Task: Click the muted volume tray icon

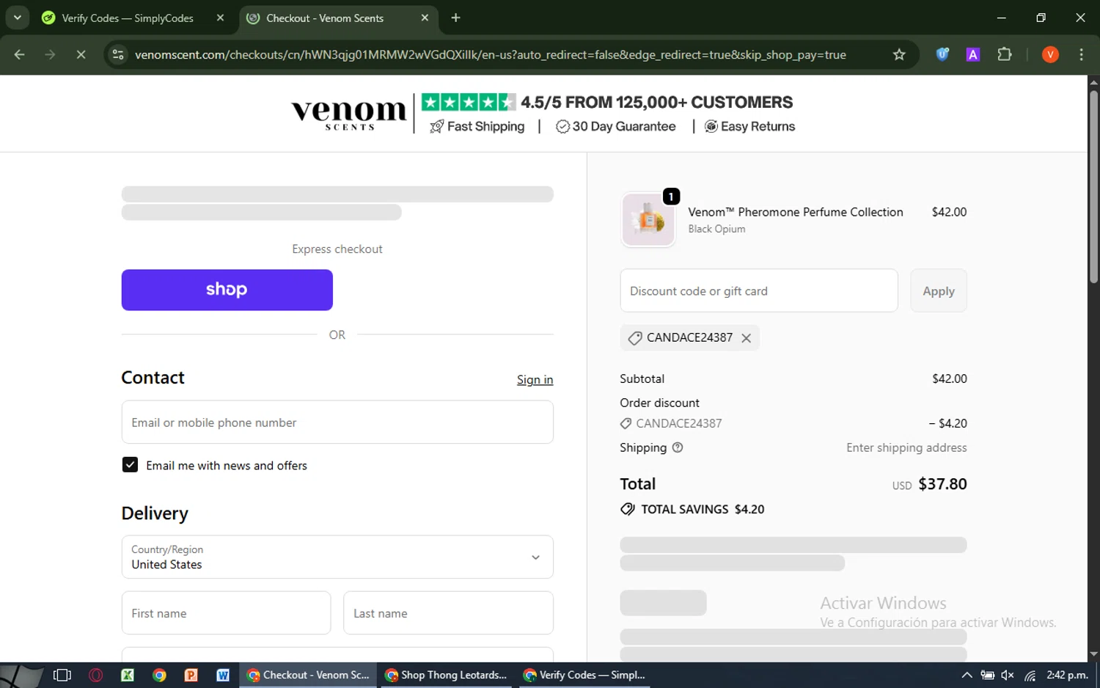Action: tap(1008, 676)
